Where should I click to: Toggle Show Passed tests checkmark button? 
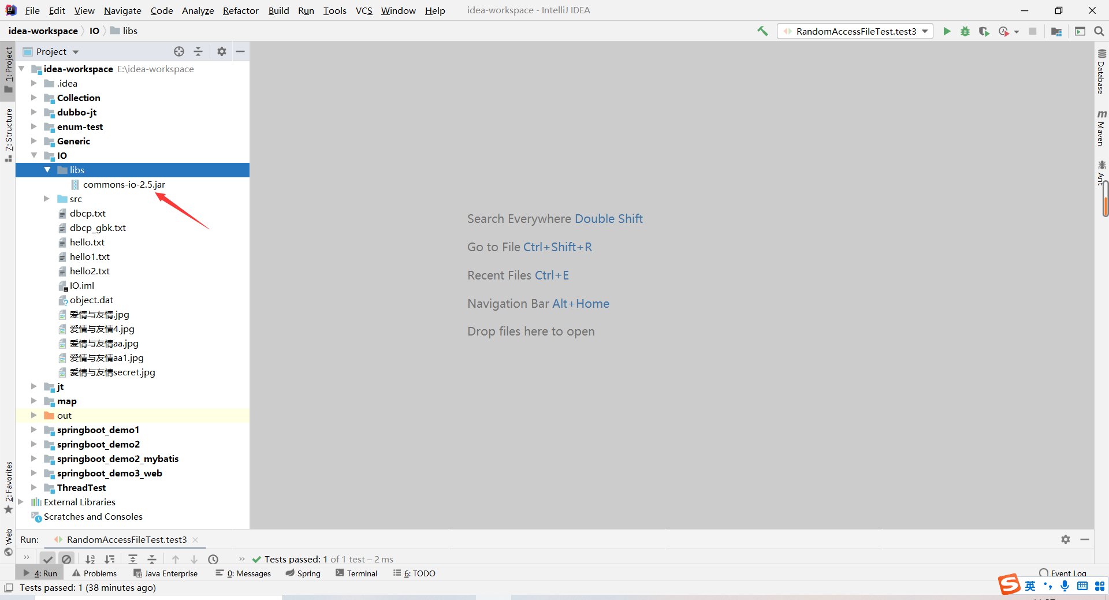click(48, 559)
